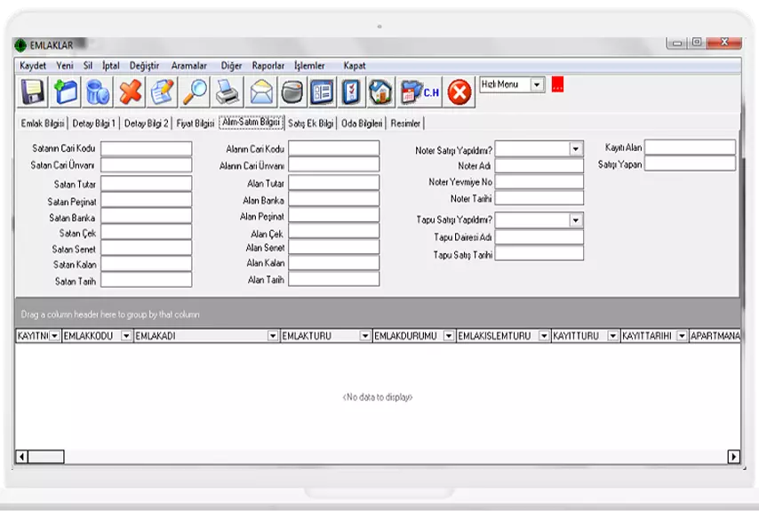Click the red X cancel icon
This screenshot has height=525, width=759.
[131, 91]
